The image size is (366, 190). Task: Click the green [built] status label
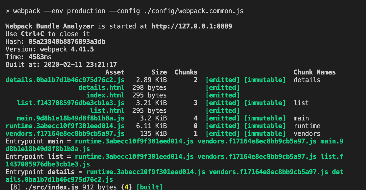149,187
